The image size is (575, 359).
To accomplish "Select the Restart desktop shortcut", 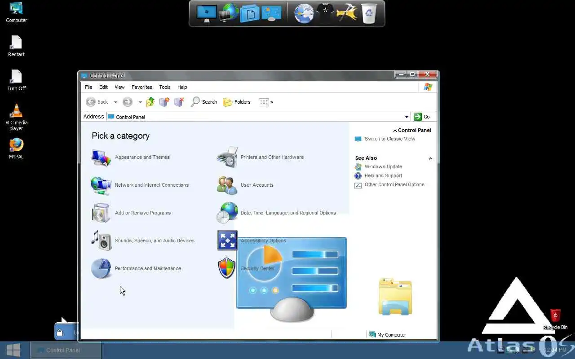I will pos(16,46).
